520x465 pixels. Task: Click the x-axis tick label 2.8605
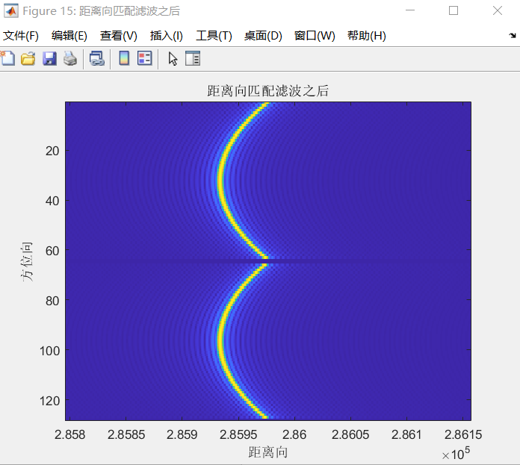click(350, 434)
